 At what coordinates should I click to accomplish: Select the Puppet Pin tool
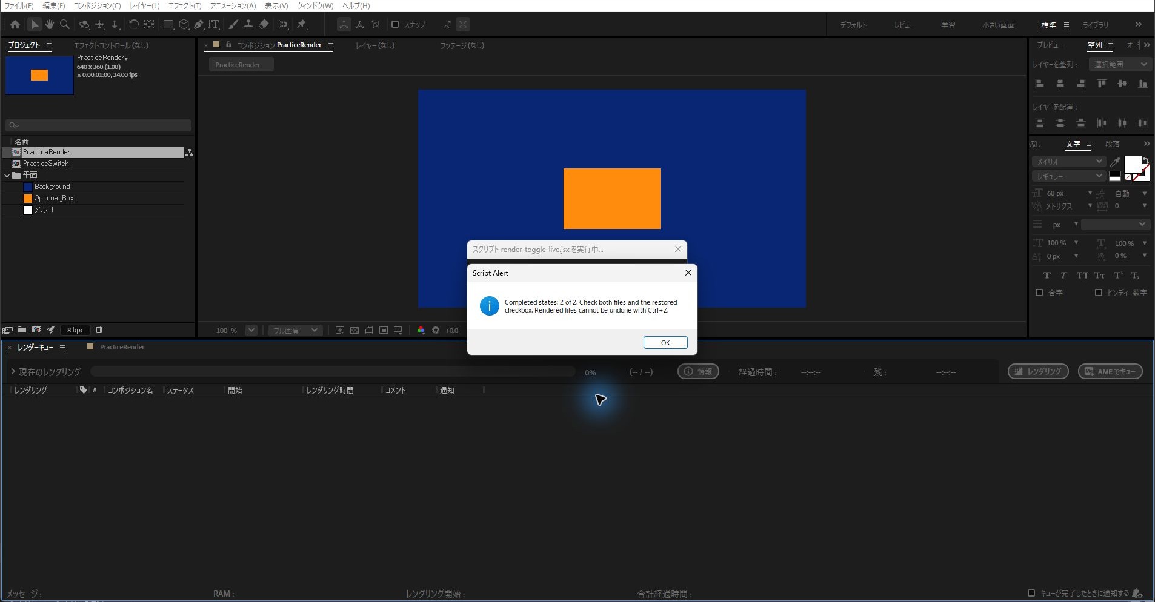(302, 25)
